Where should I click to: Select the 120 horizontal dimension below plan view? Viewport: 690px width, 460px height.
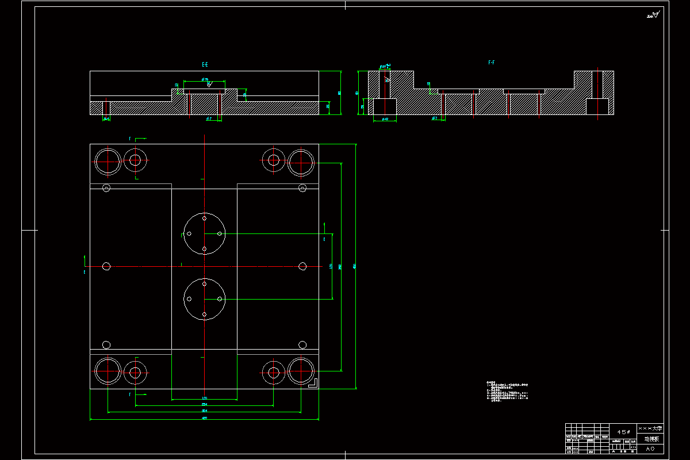click(x=204, y=398)
